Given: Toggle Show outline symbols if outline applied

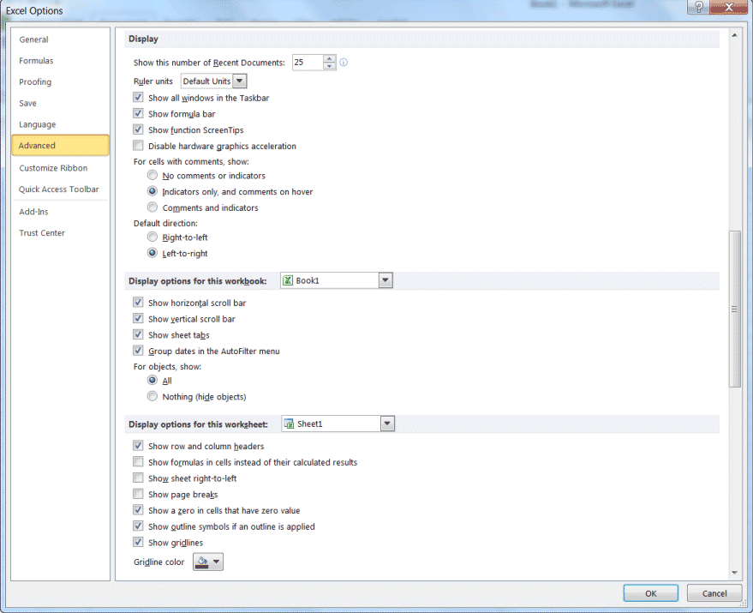Looking at the screenshot, I should point(138,526).
